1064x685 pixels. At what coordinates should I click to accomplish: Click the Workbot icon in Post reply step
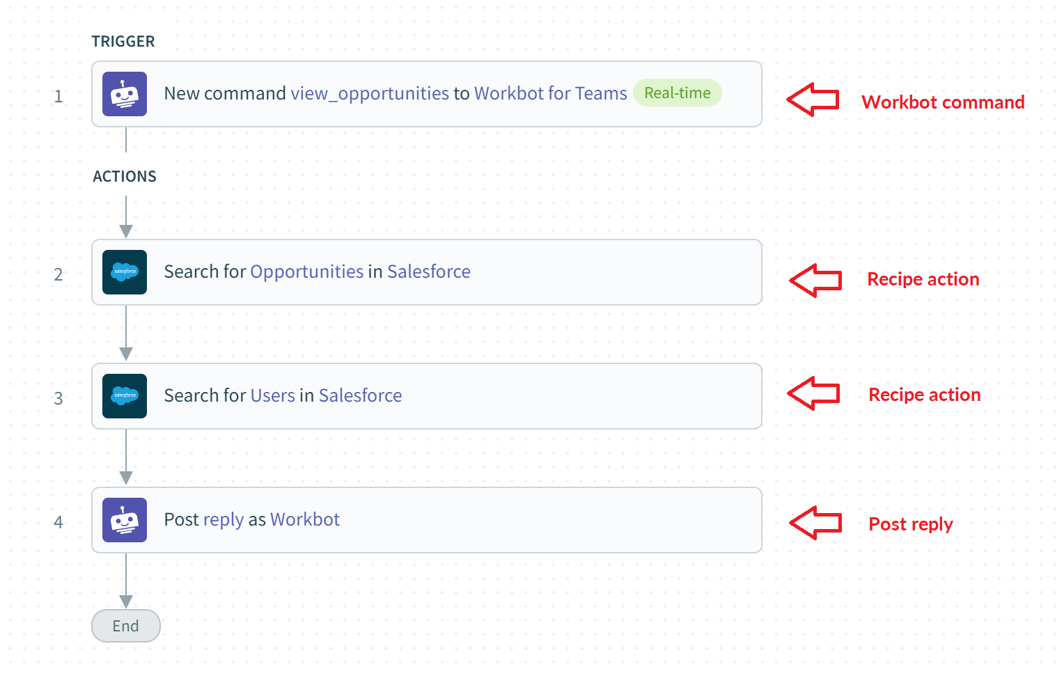(125, 520)
